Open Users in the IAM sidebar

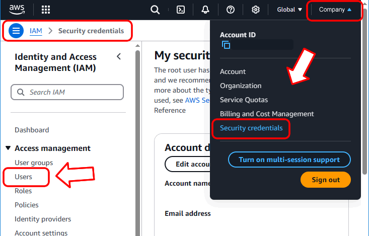click(x=23, y=177)
